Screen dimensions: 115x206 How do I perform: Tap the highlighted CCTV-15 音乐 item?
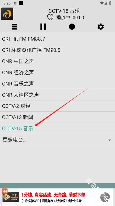58,128
